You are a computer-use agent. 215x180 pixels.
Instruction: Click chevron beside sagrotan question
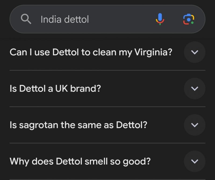coord(195,125)
